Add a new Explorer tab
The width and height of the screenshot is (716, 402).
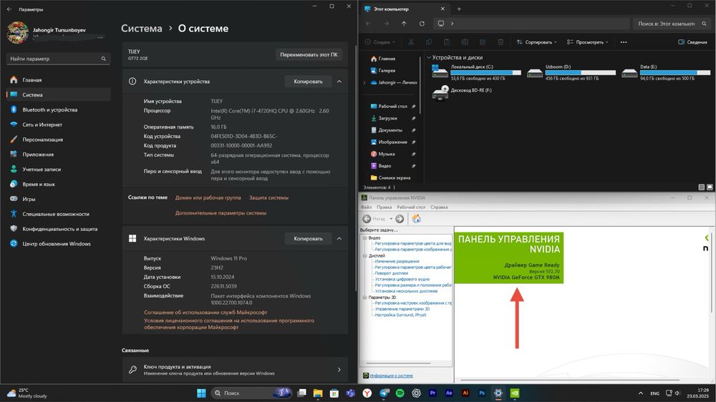pos(459,9)
